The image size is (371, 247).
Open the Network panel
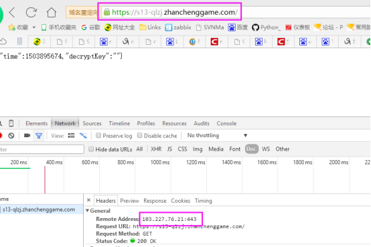pos(65,123)
